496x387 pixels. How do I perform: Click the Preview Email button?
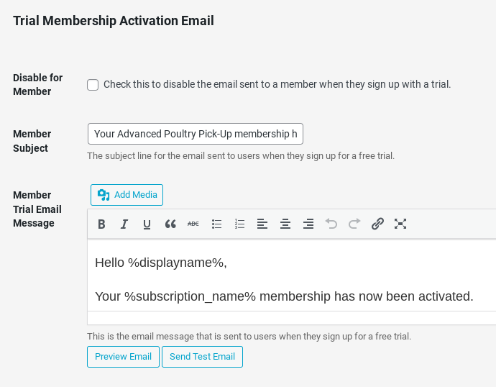123,357
